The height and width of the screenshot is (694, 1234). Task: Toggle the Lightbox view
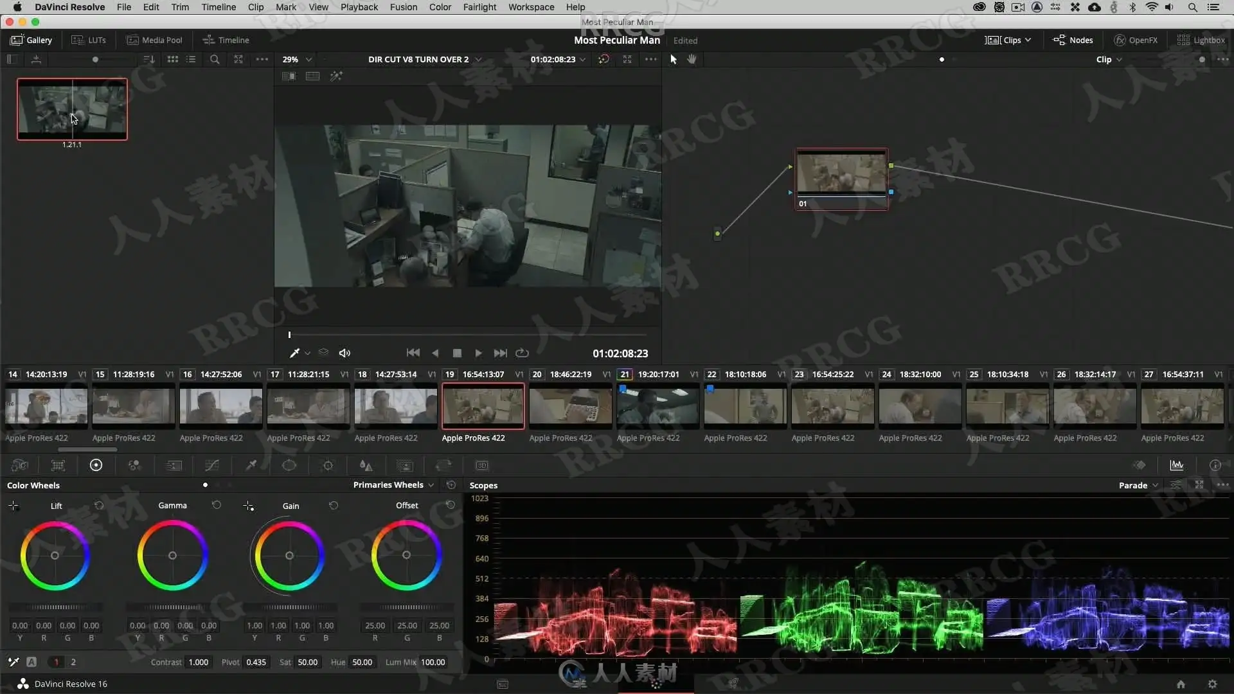click(x=1201, y=40)
